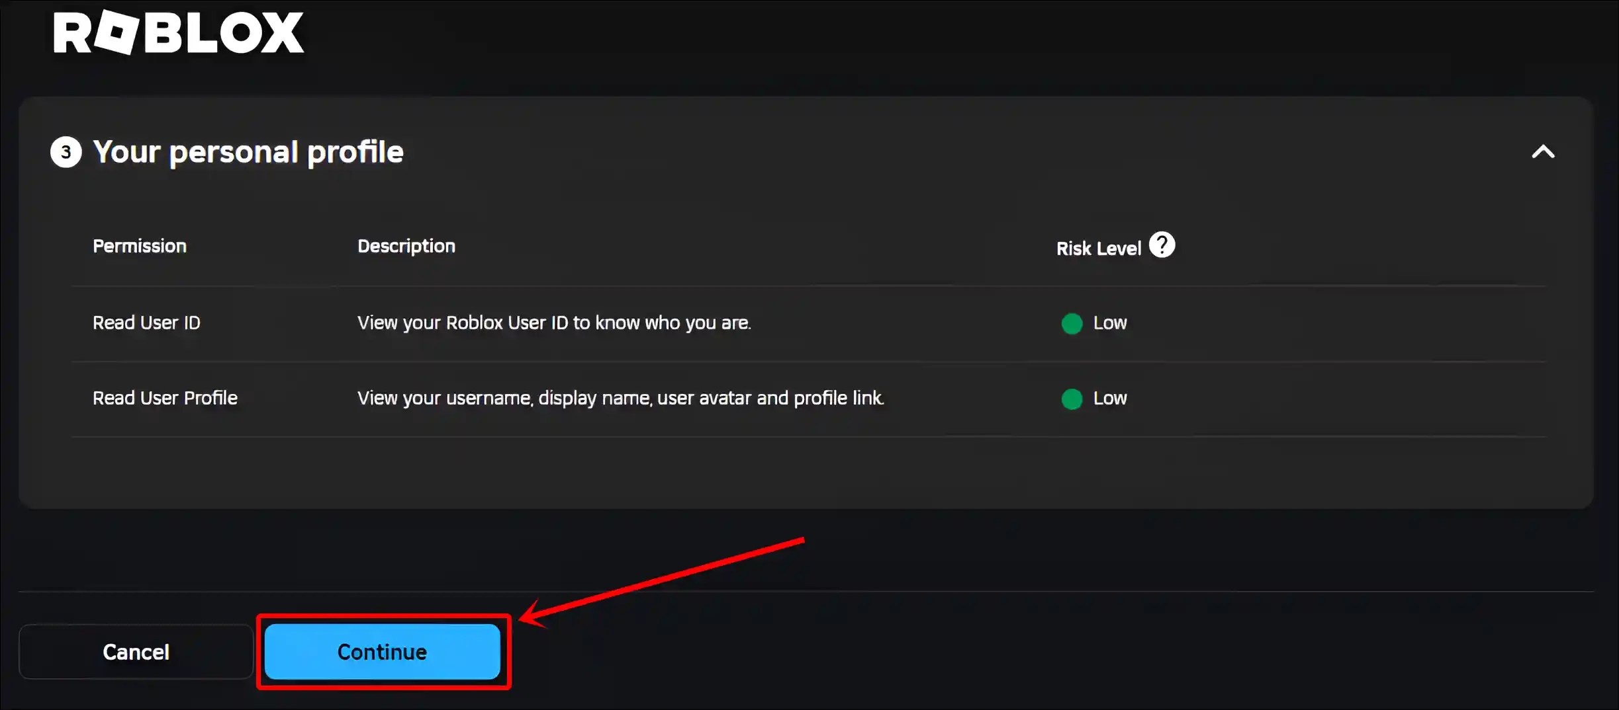Viewport: 1619px width, 710px height.
Task: Click 'Low' in the Read User Profile row
Action: click(x=1110, y=398)
